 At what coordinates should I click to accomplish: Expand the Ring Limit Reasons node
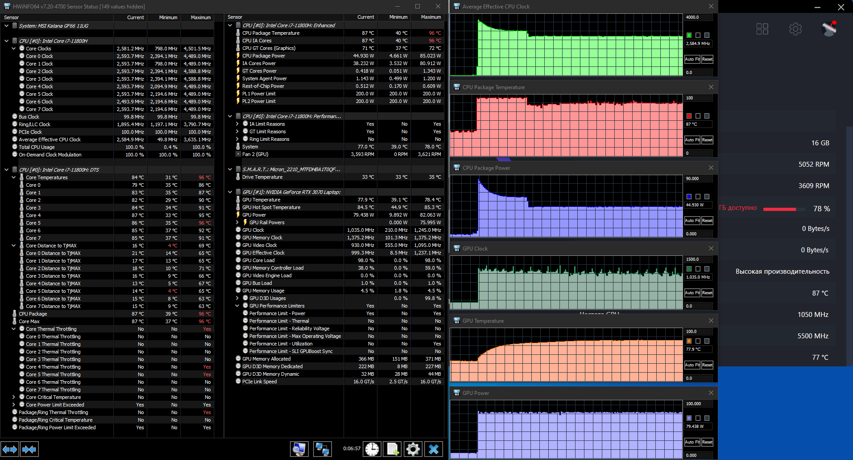[x=237, y=139]
